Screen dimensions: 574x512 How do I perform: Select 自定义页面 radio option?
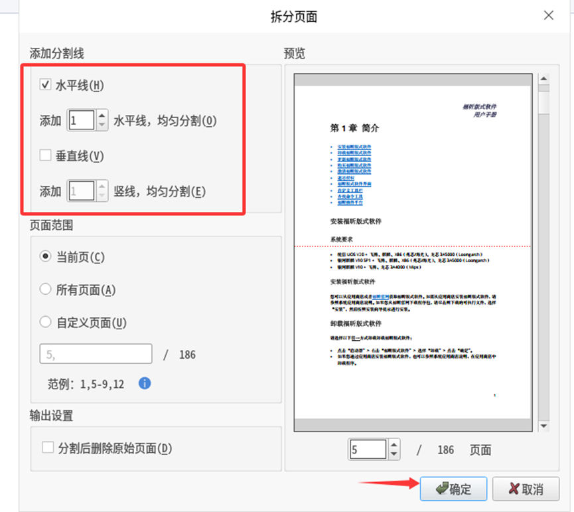(46, 322)
